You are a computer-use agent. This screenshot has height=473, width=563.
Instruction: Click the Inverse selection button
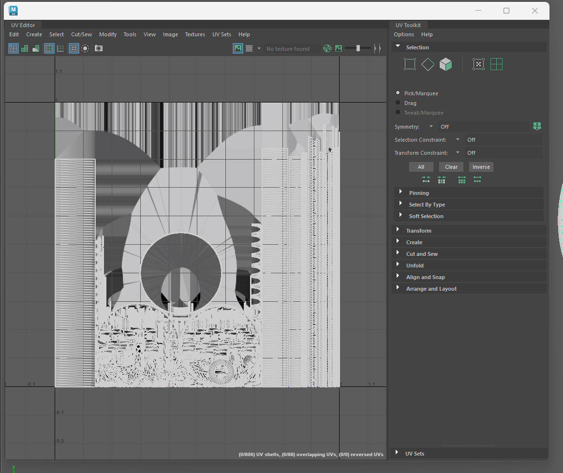tap(481, 167)
